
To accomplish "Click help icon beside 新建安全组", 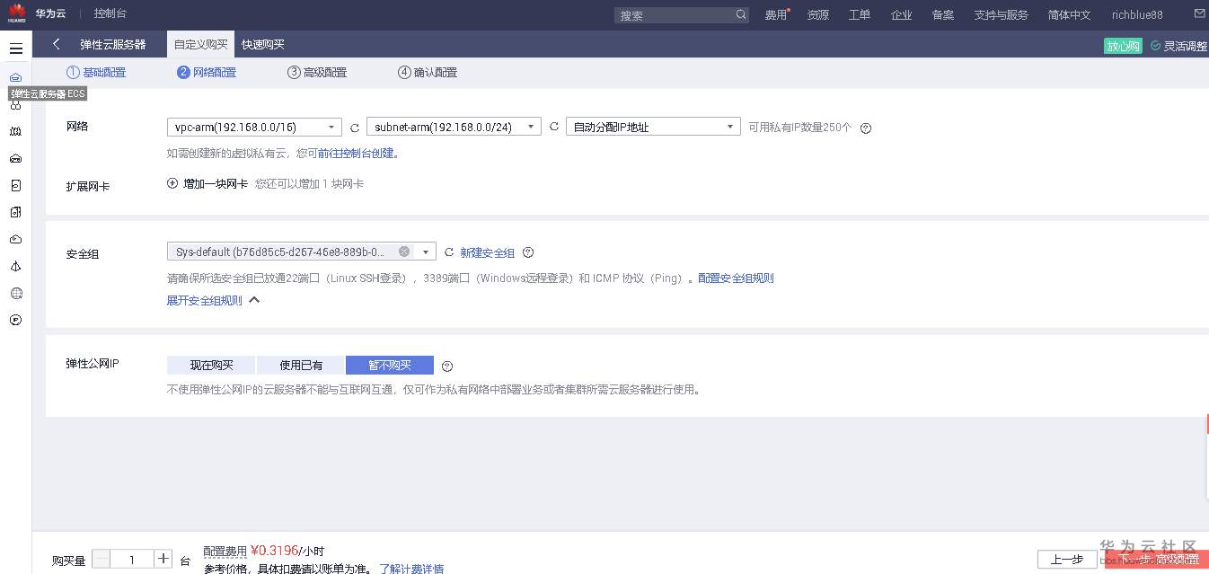I will (528, 252).
